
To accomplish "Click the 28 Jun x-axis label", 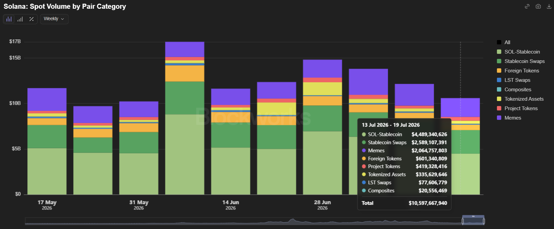I will coord(322,205).
